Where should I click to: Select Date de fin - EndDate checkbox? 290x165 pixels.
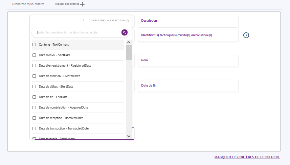pyautogui.click(x=34, y=97)
